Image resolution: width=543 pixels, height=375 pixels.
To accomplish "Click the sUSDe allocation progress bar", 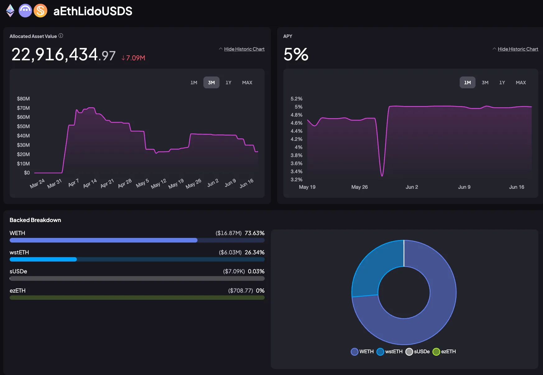I will [137, 279].
